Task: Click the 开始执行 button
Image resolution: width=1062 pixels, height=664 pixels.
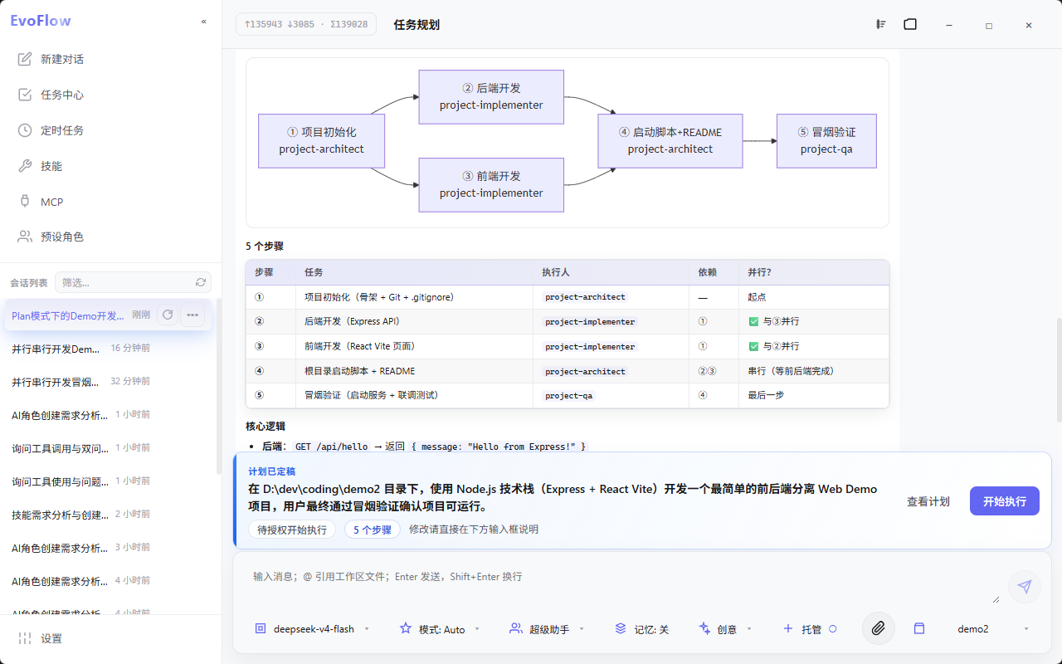Action: coord(1005,501)
